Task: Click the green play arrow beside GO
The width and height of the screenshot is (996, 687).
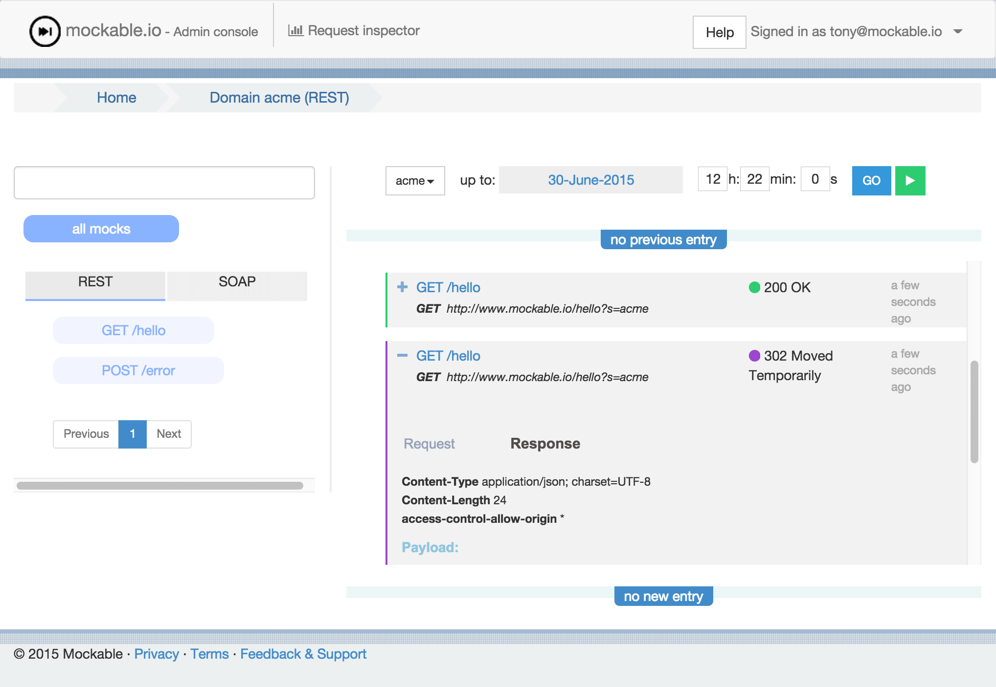Action: tap(910, 181)
